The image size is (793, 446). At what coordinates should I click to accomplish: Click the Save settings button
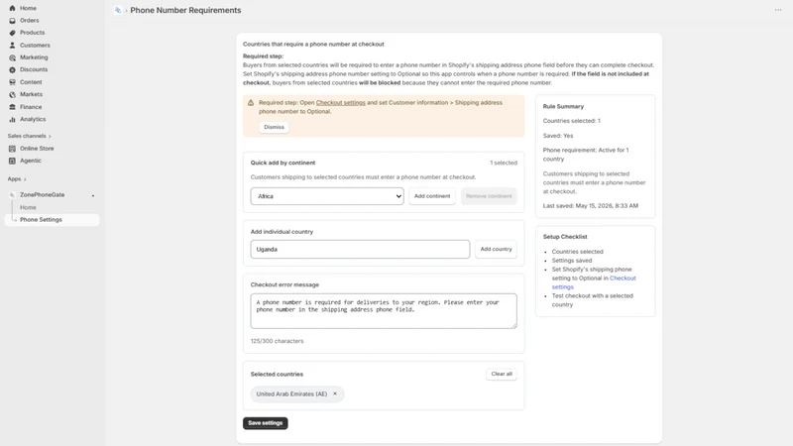coord(266,423)
